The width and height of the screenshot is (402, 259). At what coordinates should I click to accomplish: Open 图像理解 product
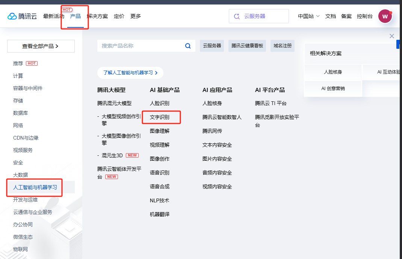point(159,131)
